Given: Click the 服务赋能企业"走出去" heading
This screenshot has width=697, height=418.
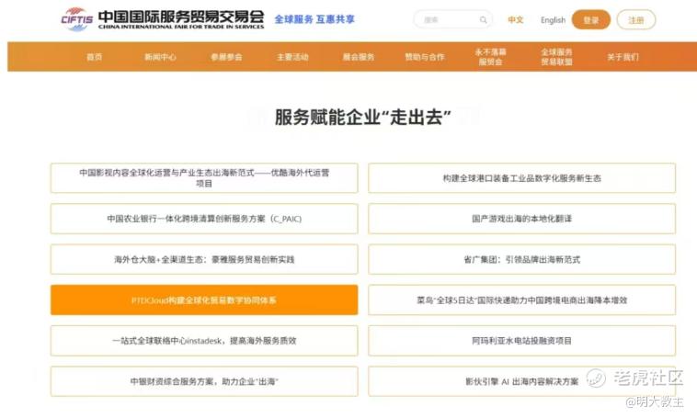Looking at the screenshot, I should coord(362,118).
